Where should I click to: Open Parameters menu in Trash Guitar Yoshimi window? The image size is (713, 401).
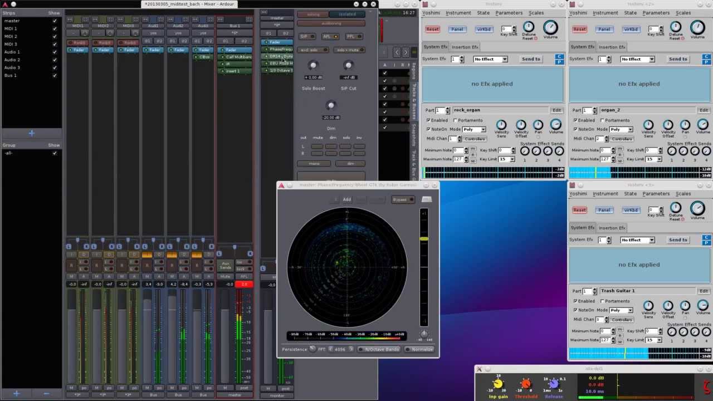pyautogui.click(x=656, y=194)
